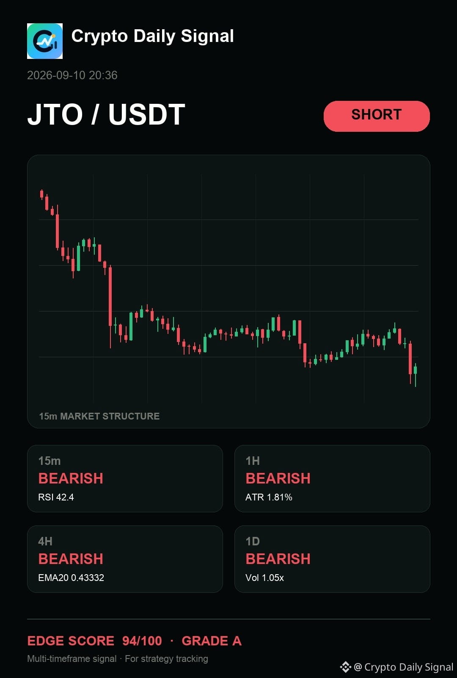Click the Binance watermark icon
The width and height of the screenshot is (457, 678).
click(x=345, y=667)
